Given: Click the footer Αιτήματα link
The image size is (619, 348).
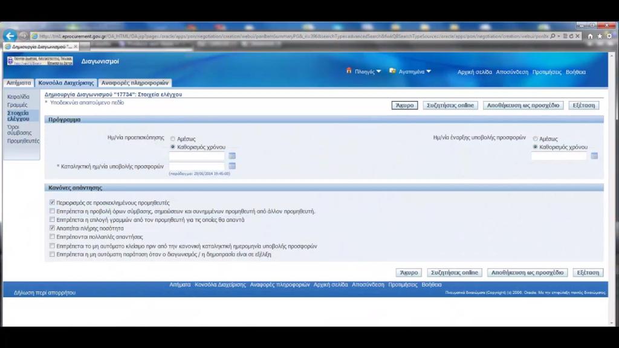Looking at the screenshot, I should (180, 285).
